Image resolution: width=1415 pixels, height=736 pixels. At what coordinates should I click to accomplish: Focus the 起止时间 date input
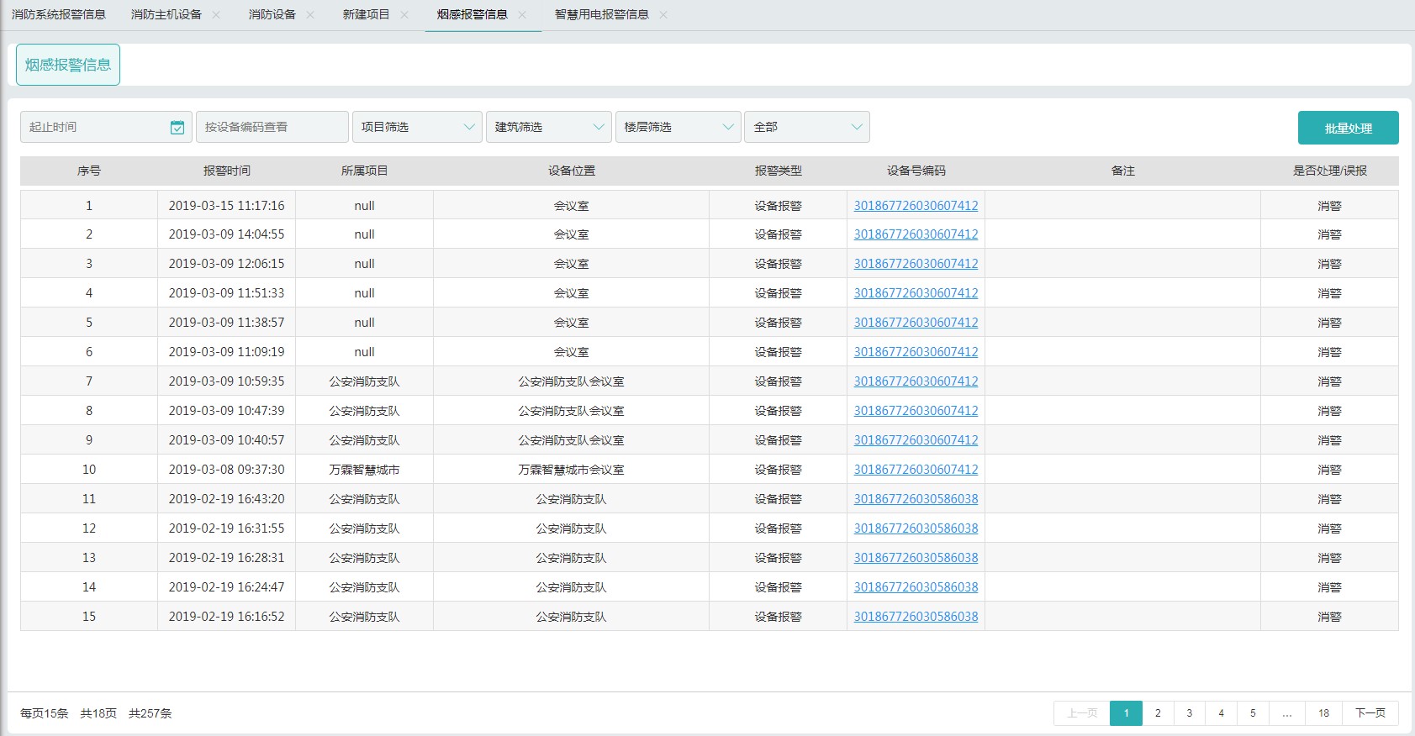click(x=106, y=127)
